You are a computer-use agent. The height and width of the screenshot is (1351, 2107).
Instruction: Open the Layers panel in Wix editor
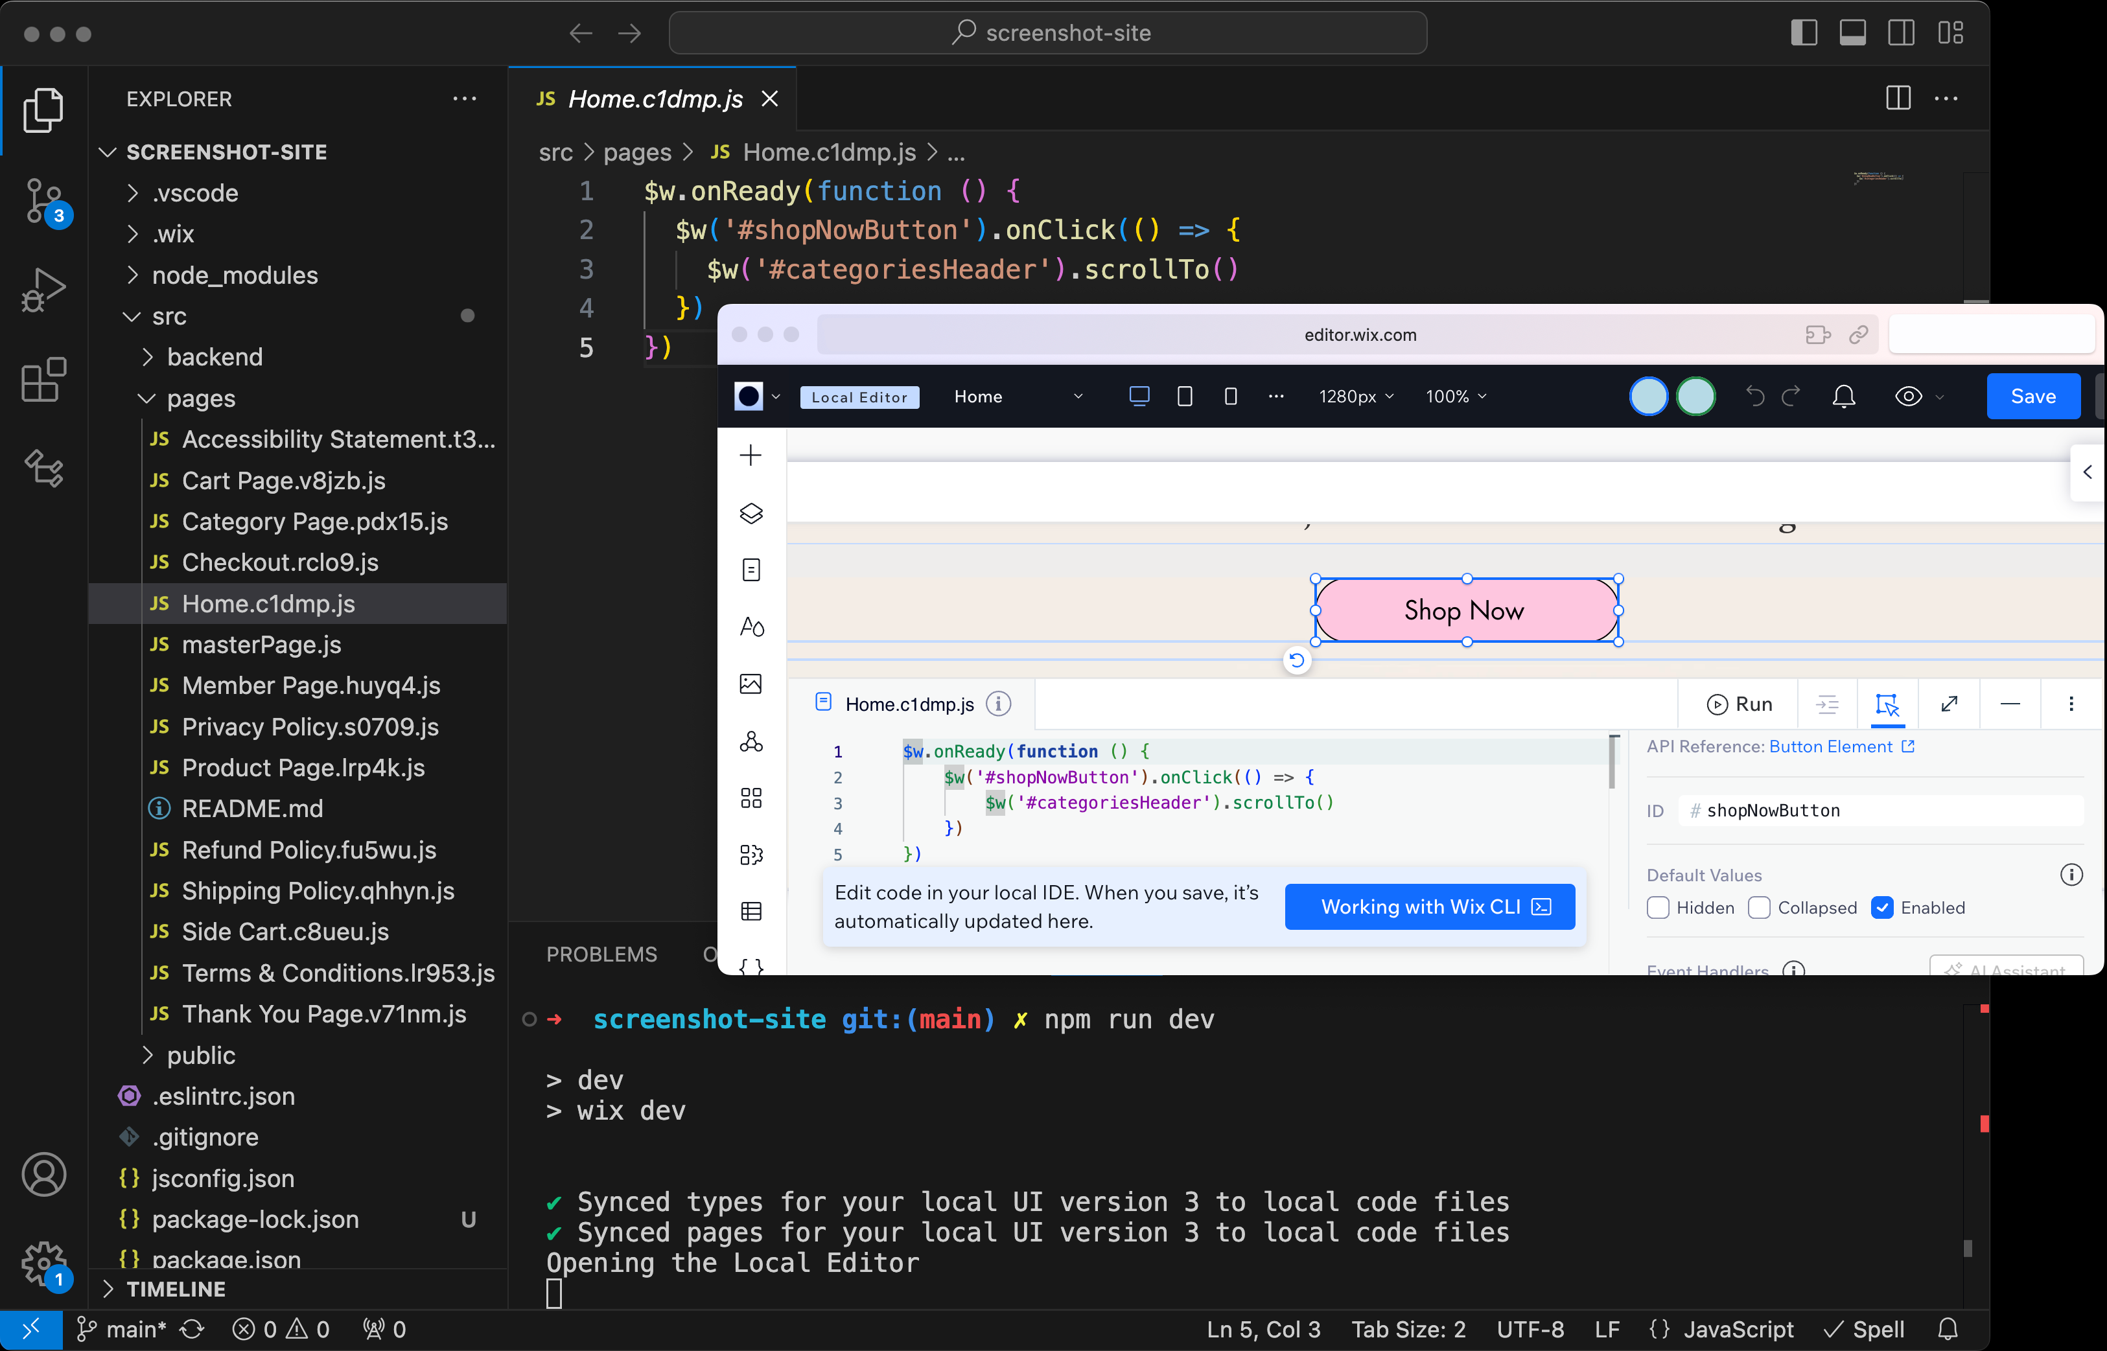coord(751,513)
